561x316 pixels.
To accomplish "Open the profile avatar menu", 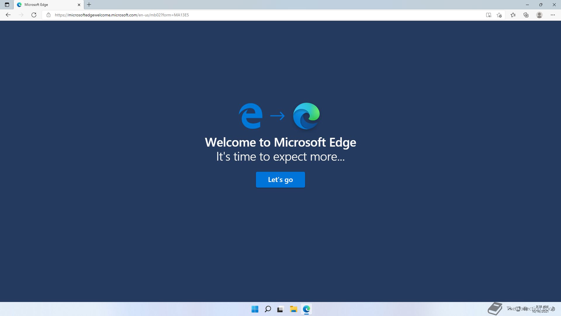I will 539,15.
